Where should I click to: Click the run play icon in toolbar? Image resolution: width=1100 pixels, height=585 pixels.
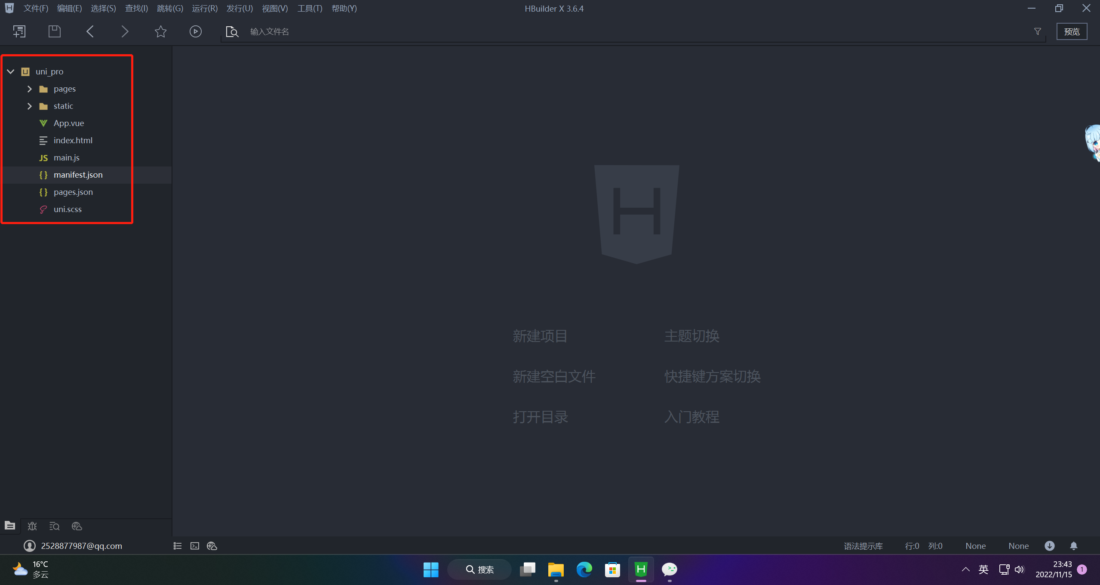(196, 31)
